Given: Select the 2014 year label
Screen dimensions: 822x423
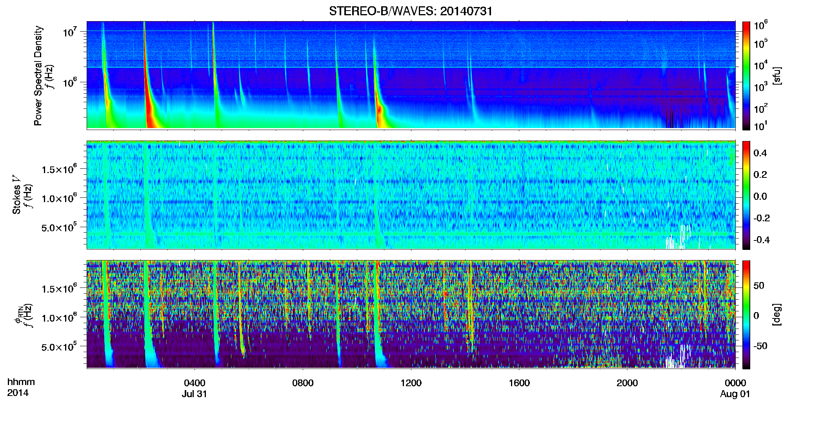Looking at the screenshot, I should tap(18, 393).
